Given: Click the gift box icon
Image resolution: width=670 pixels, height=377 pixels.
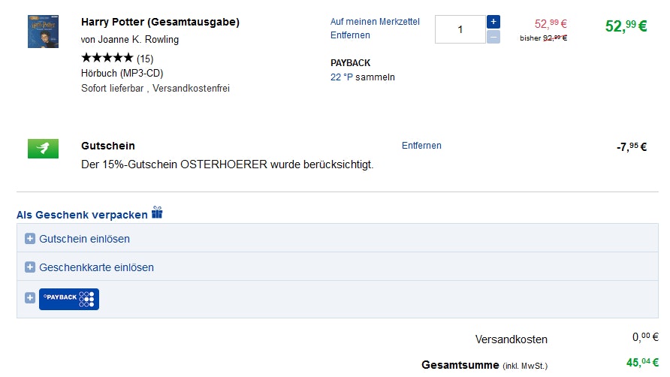Looking at the screenshot, I should (x=157, y=213).
